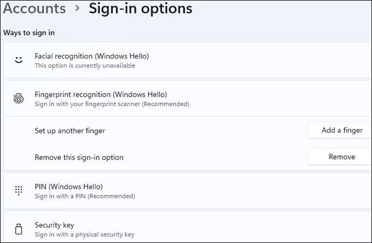Go back to Accounts via the breadcrumb

[35, 9]
